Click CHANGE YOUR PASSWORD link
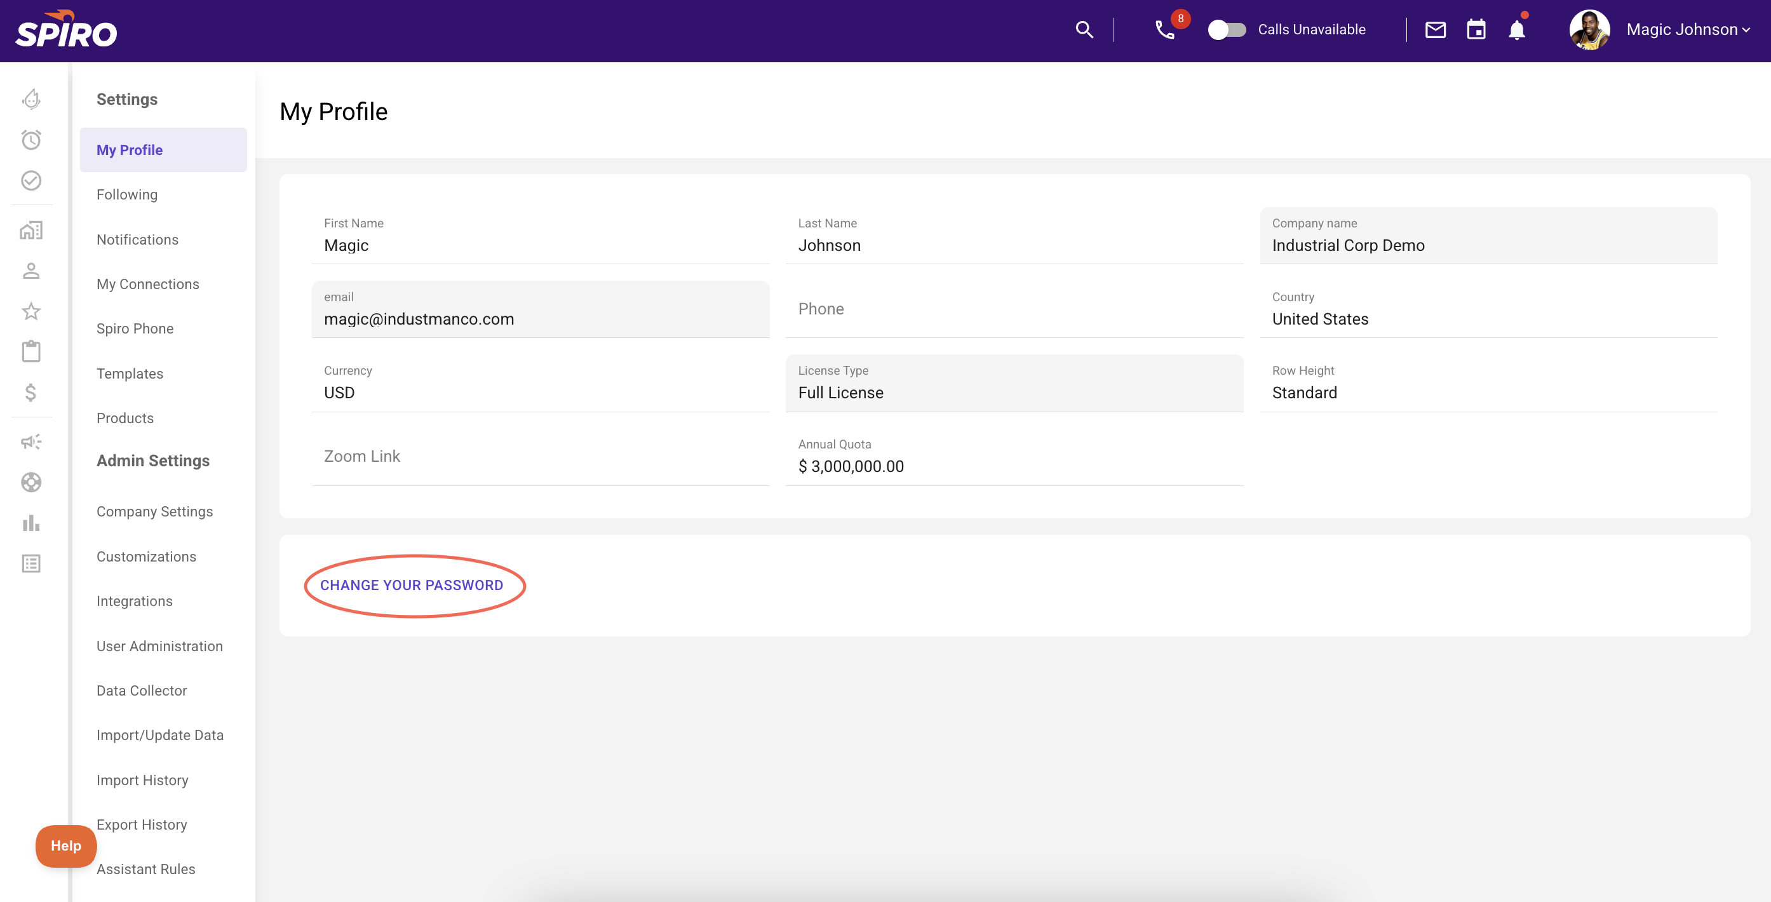 [x=411, y=585]
